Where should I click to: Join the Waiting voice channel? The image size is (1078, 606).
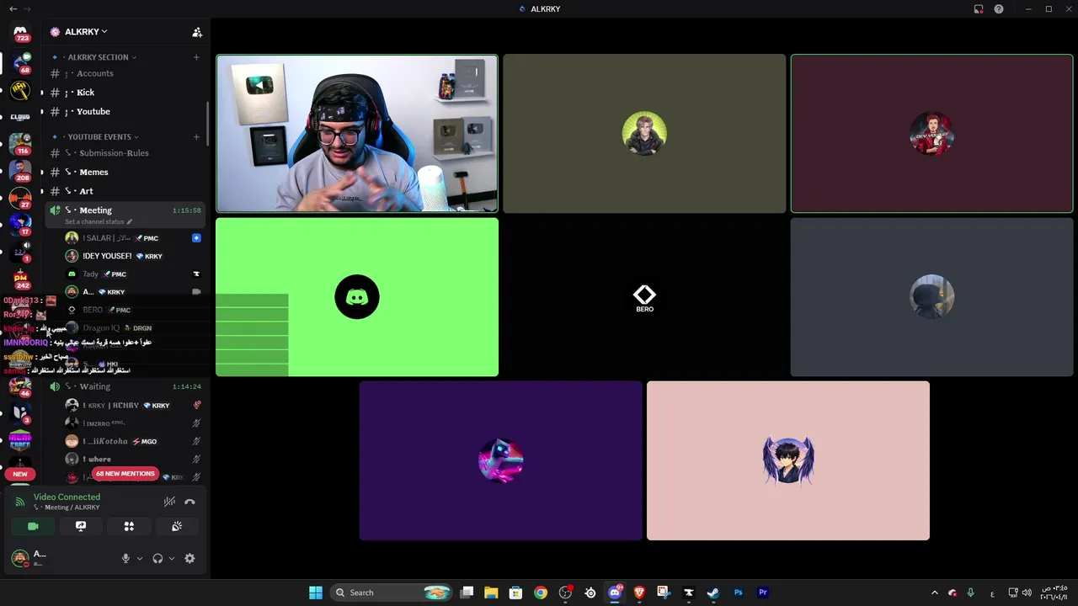(125, 386)
